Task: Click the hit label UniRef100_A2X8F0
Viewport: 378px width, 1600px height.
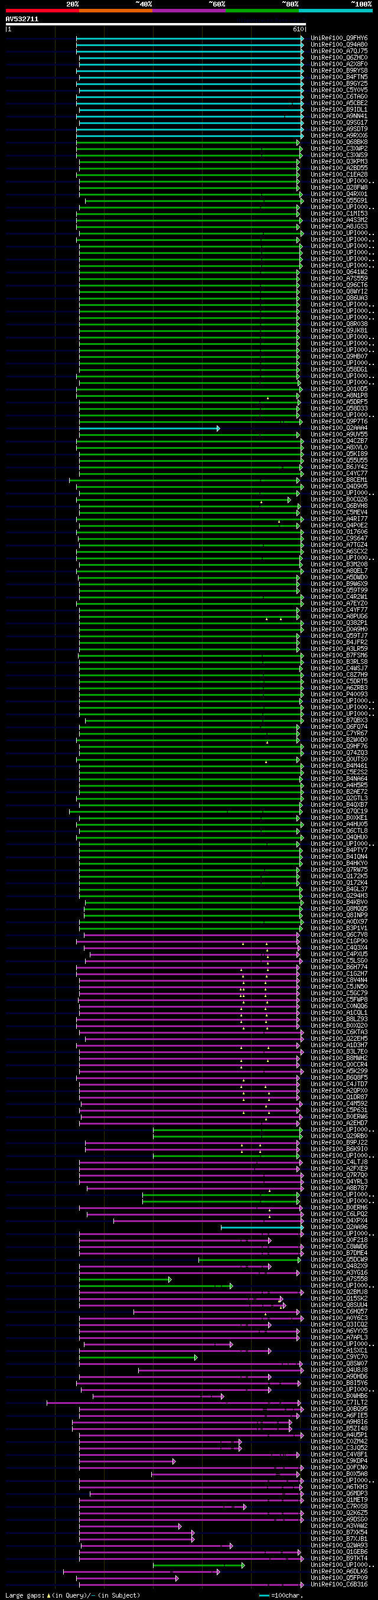Action: pyautogui.click(x=339, y=64)
